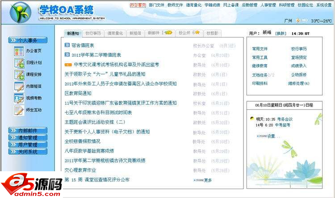Select 办公首页 in top navigation
Viewport: 335px width, 198px height.
coord(138,5)
